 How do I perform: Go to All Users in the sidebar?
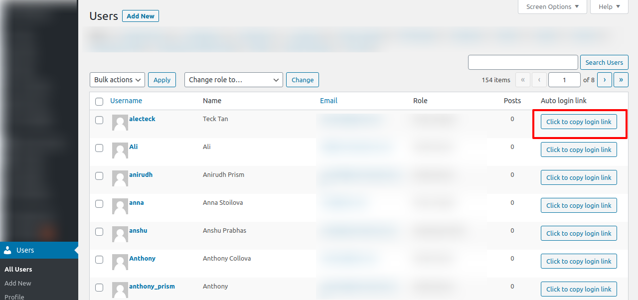pyautogui.click(x=17, y=269)
